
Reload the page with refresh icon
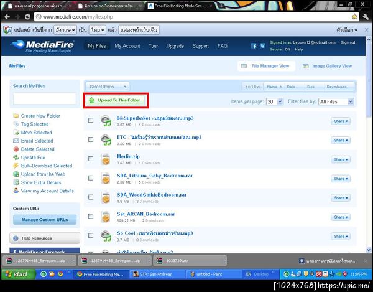point(27,17)
